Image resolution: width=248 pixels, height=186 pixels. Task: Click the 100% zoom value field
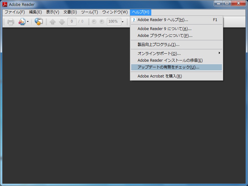(114, 21)
